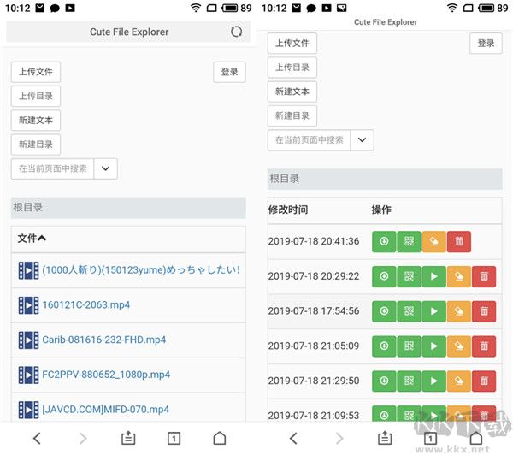
Task: Delete the file modified at 17:54:56
Action: tap(484, 311)
